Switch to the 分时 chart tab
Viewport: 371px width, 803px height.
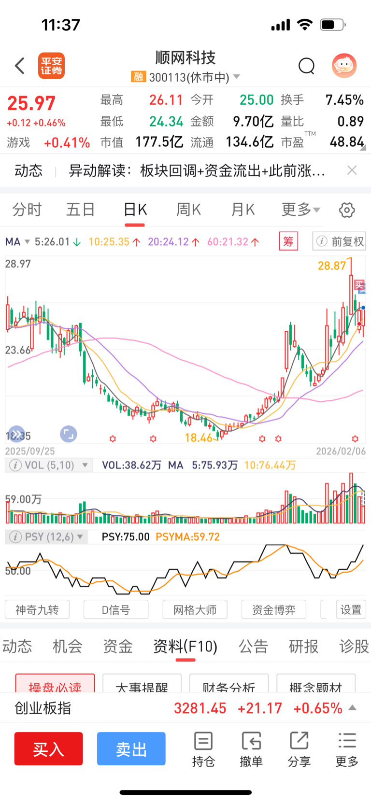click(27, 210)
